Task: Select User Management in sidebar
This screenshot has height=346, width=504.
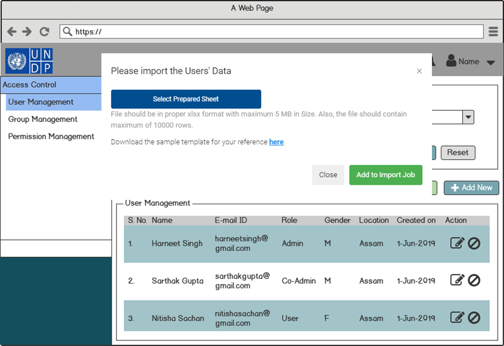Action: coord(41,102)
